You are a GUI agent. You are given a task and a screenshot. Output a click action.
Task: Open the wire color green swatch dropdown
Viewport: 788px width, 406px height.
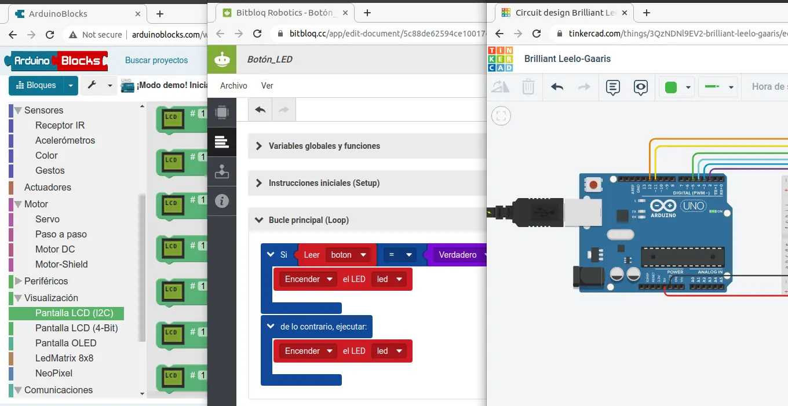677,87
